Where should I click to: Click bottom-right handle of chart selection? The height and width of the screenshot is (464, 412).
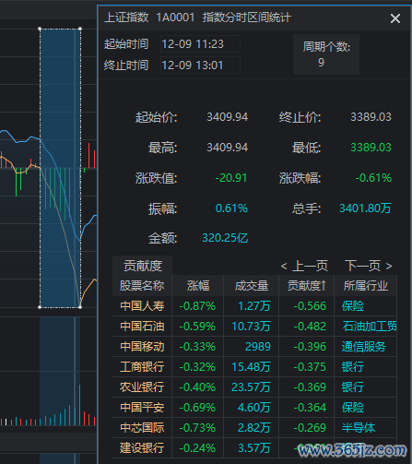pos(80,307)
